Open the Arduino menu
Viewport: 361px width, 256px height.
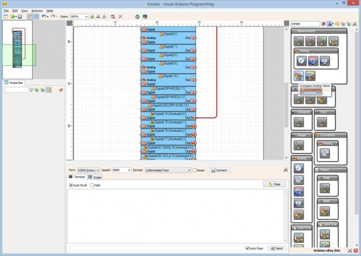click(x=37, y=10)
